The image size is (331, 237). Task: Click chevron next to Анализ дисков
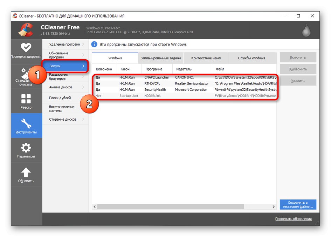tap(83, 87)
